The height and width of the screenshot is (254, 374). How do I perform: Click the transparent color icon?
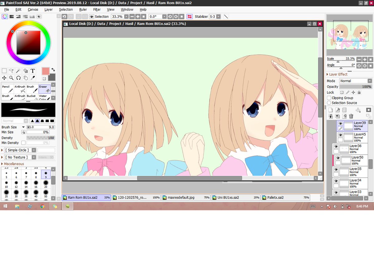pos(44,79)
